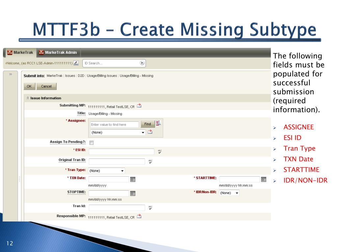Image resolution: width=337 pixels, height=252 pixels.
Task: Click the Usage/Billing - Missing title value
Action: click(x=105, y=114)
